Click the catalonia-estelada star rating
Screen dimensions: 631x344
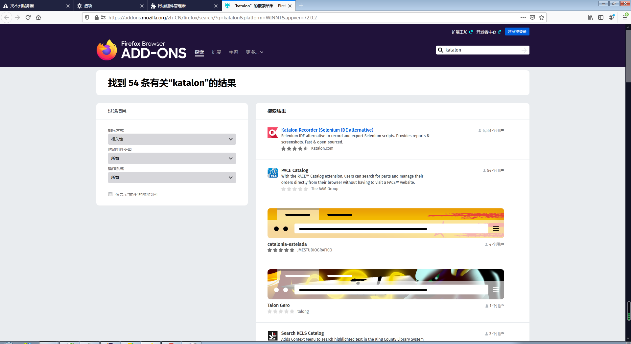pyautogui.click(x=281, y=250)
